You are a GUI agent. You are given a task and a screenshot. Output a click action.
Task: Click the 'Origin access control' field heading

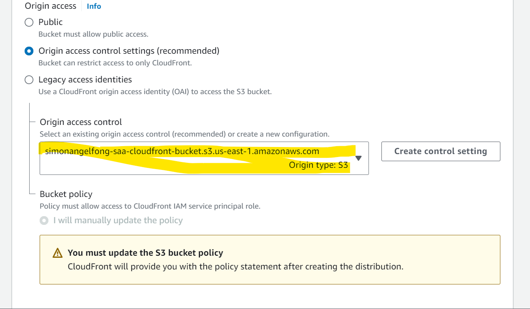point(81,122)
